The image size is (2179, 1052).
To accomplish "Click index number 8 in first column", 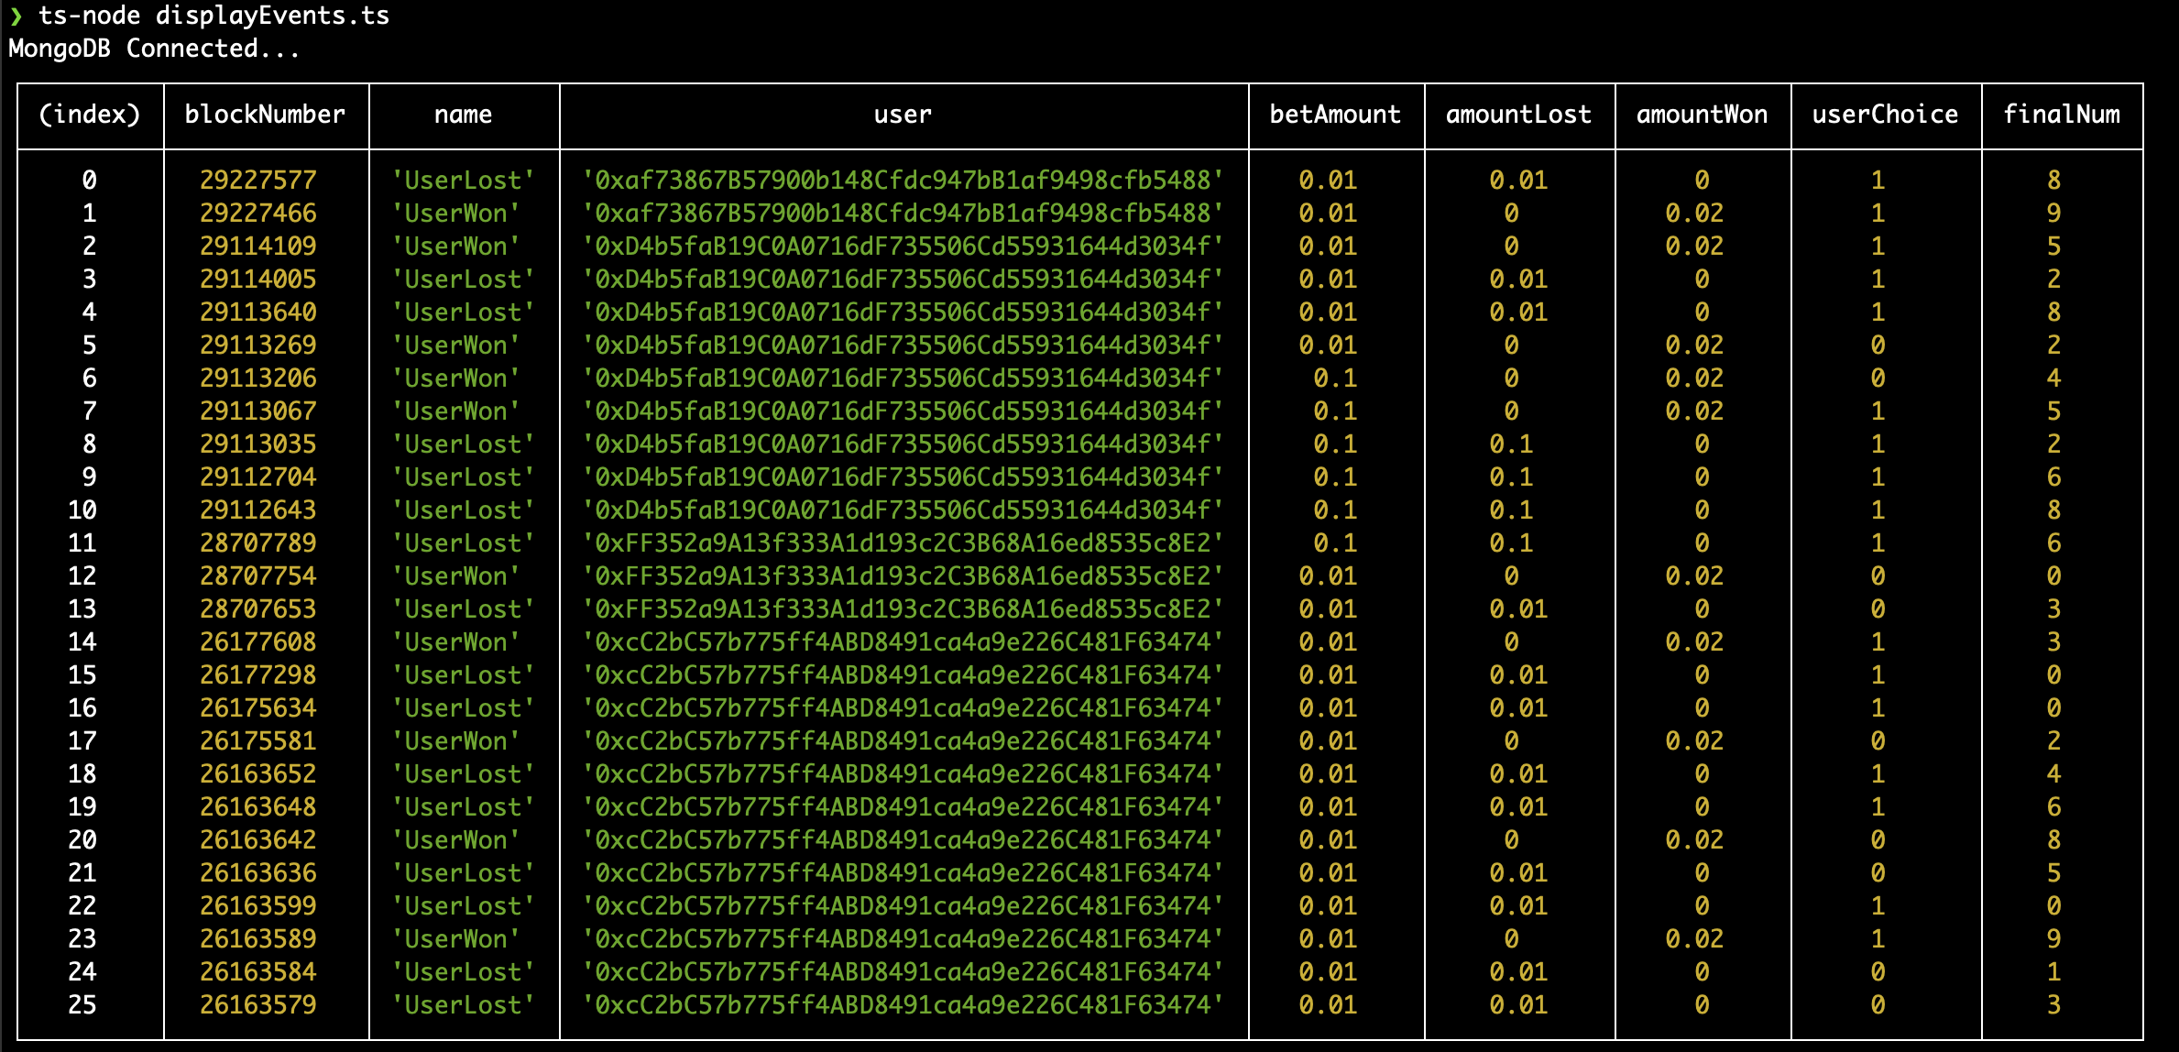I will pyautogui.click(x=89, y=444).
